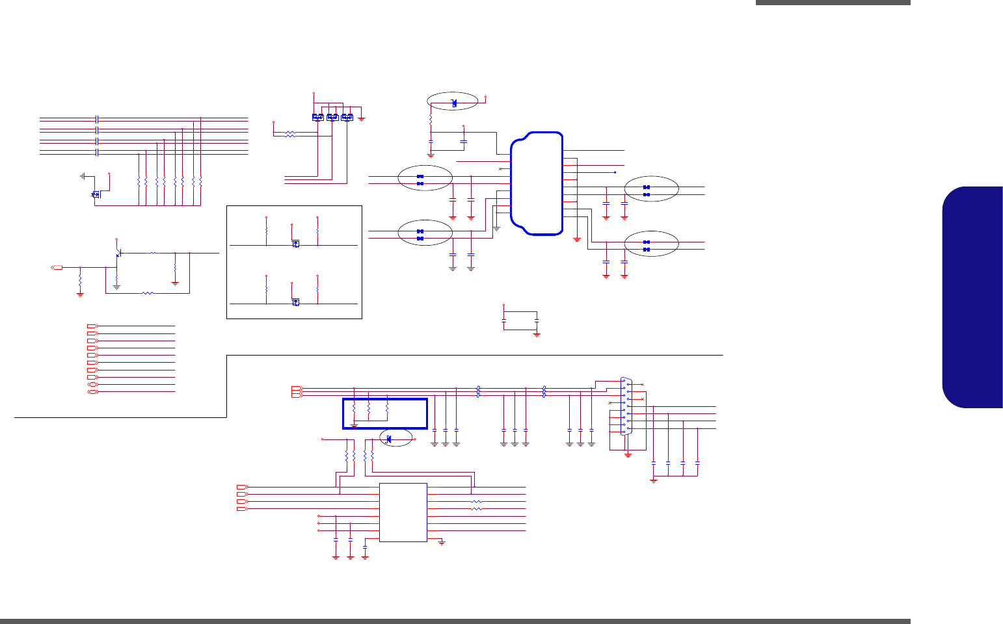Screen dimensions: 1003x624
Task: Click the thin blue IC rectangle at the bottom
Action: 403,512
